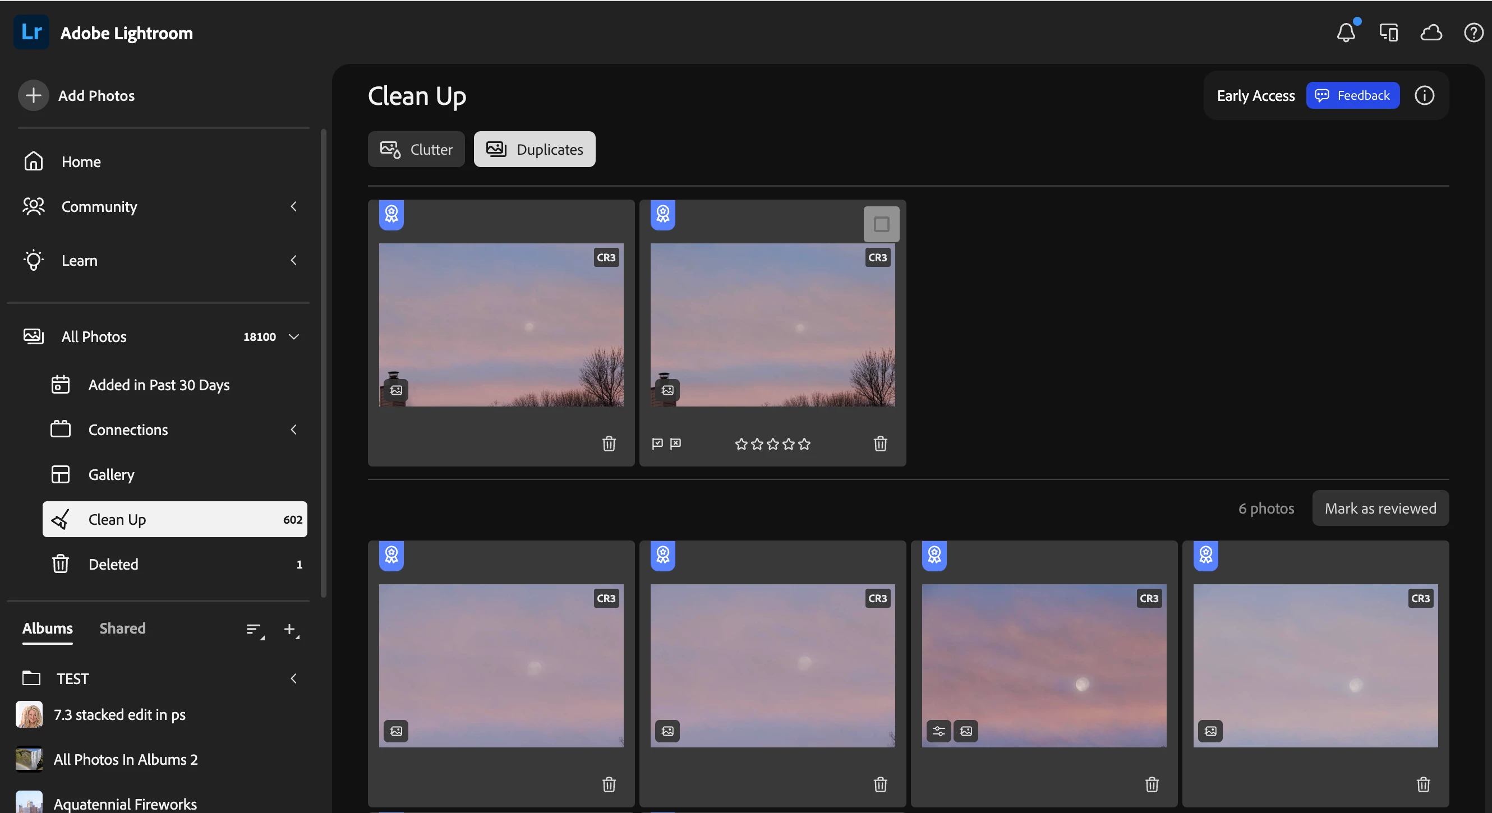Click the edit sliders badge on third photo
The width and height of the screenshot is (1492, 813).
pyautogui.click(x=938, y=731)
